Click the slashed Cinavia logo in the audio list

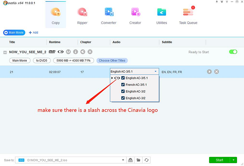click(x=117, y=78)
